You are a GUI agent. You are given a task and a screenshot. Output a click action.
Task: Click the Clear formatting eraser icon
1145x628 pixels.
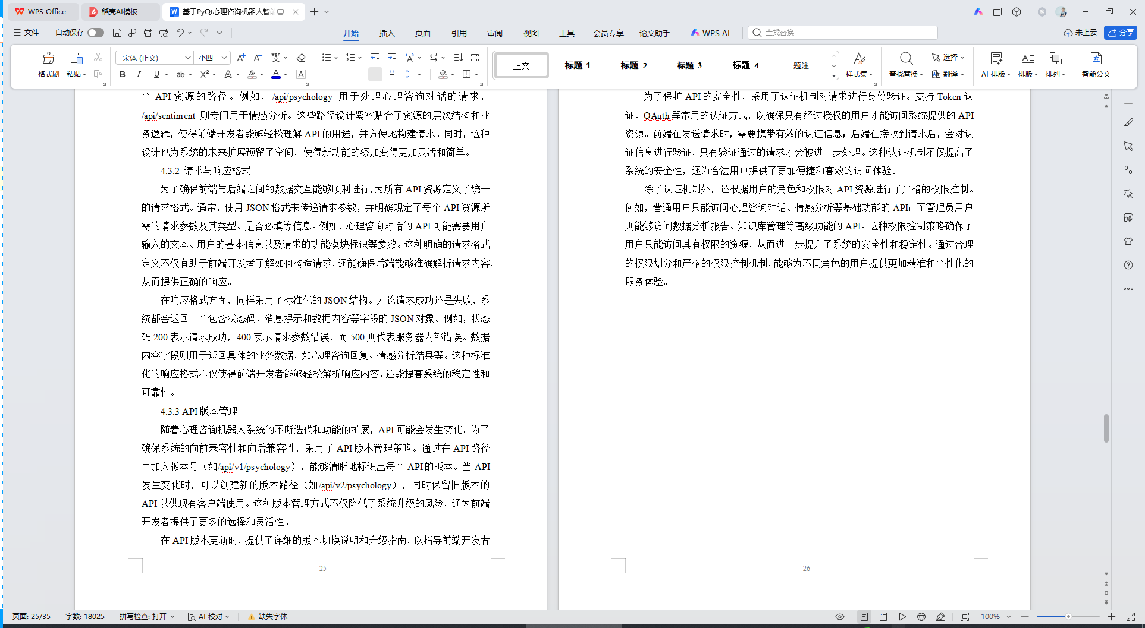coord(301,58)
